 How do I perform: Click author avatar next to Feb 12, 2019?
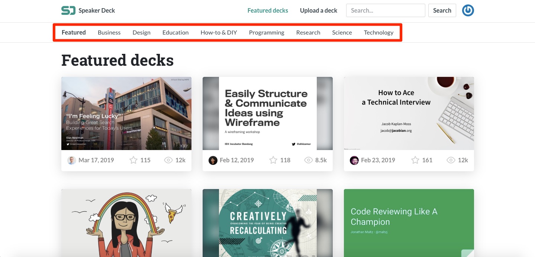click(x=213, y=160)
